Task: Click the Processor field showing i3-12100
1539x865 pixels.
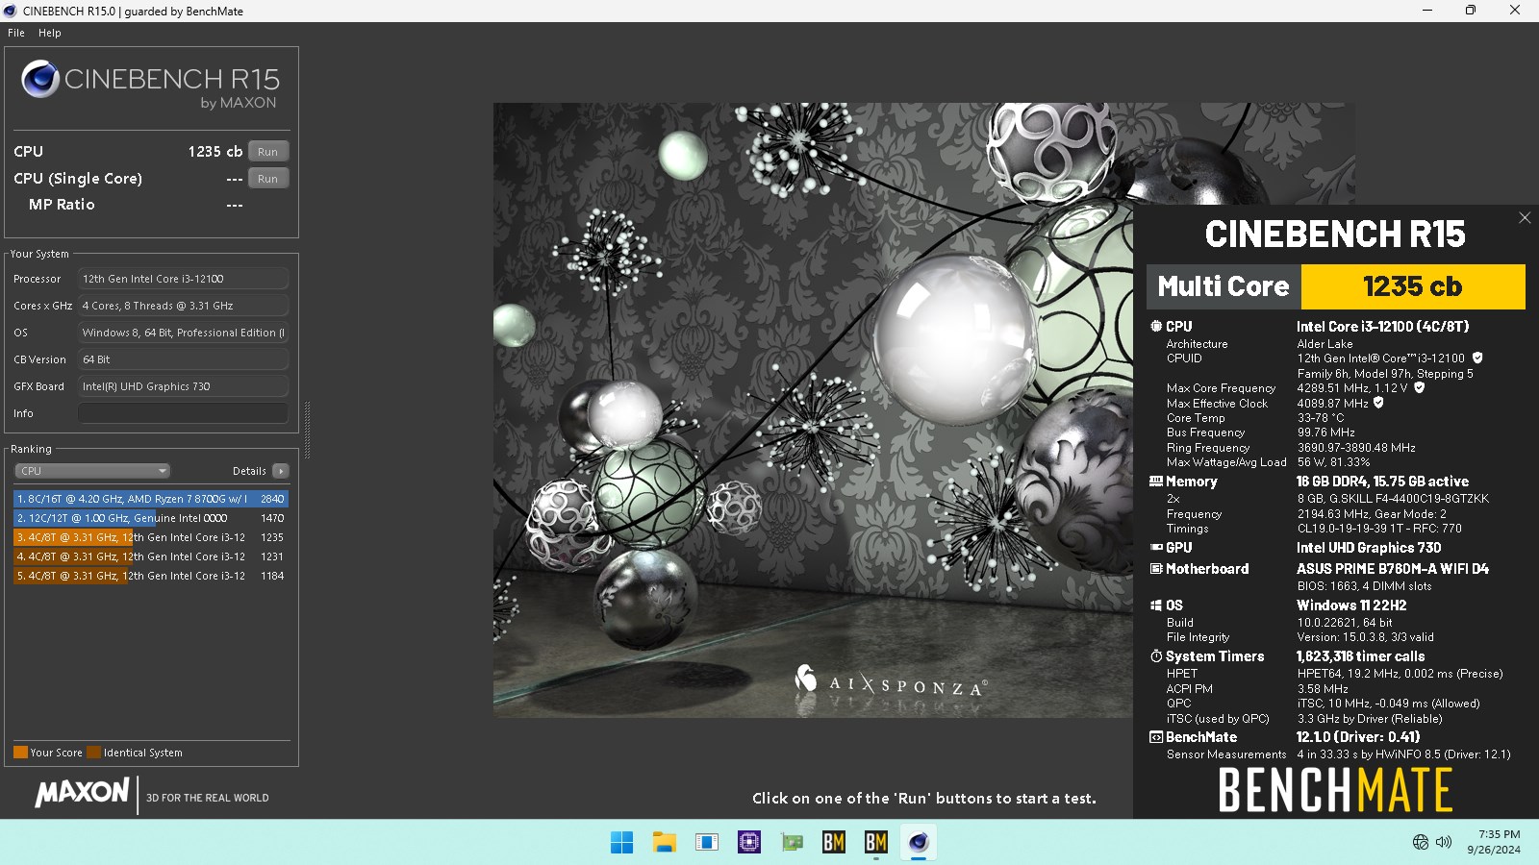Action: 183,279
